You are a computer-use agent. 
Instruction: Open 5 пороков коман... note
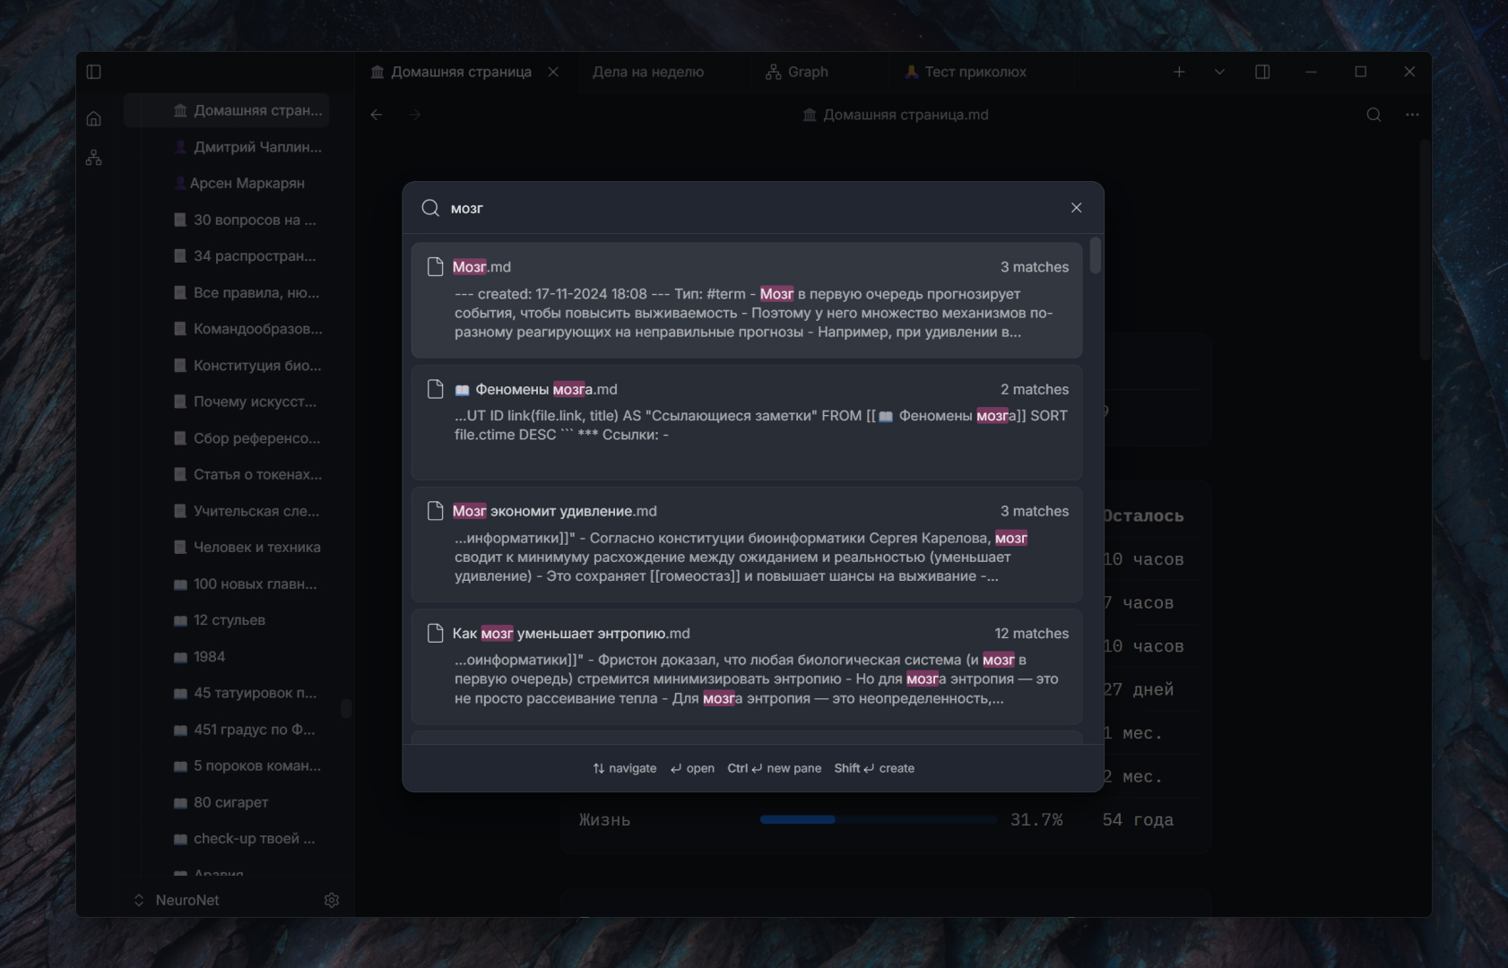point(247,765)
